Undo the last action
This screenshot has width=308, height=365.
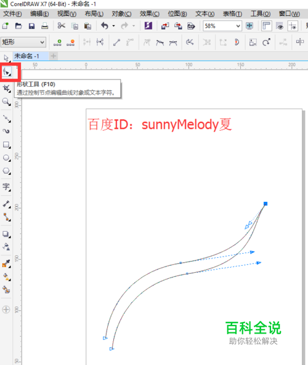click(105, 26)
